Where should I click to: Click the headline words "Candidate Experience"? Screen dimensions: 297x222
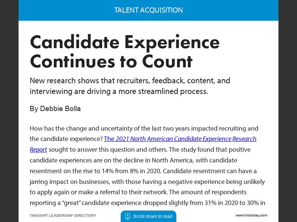click(125, 43)
